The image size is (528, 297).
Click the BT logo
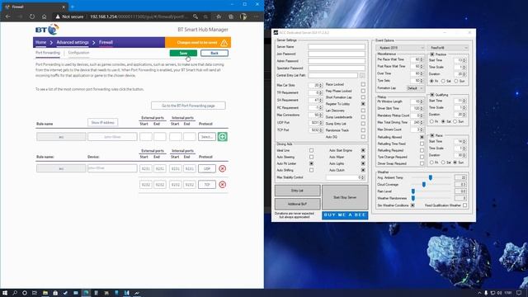(47, 30)
